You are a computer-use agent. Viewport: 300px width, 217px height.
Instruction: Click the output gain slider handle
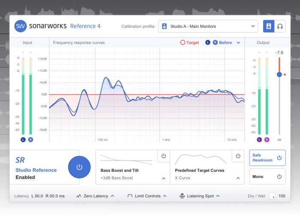279,74
